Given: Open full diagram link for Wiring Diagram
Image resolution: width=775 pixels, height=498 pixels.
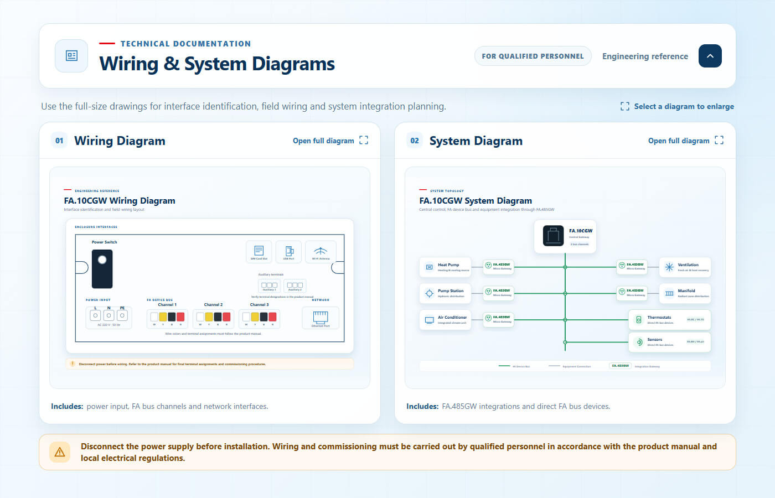Looking at the screenshot, I should point(323,141).
